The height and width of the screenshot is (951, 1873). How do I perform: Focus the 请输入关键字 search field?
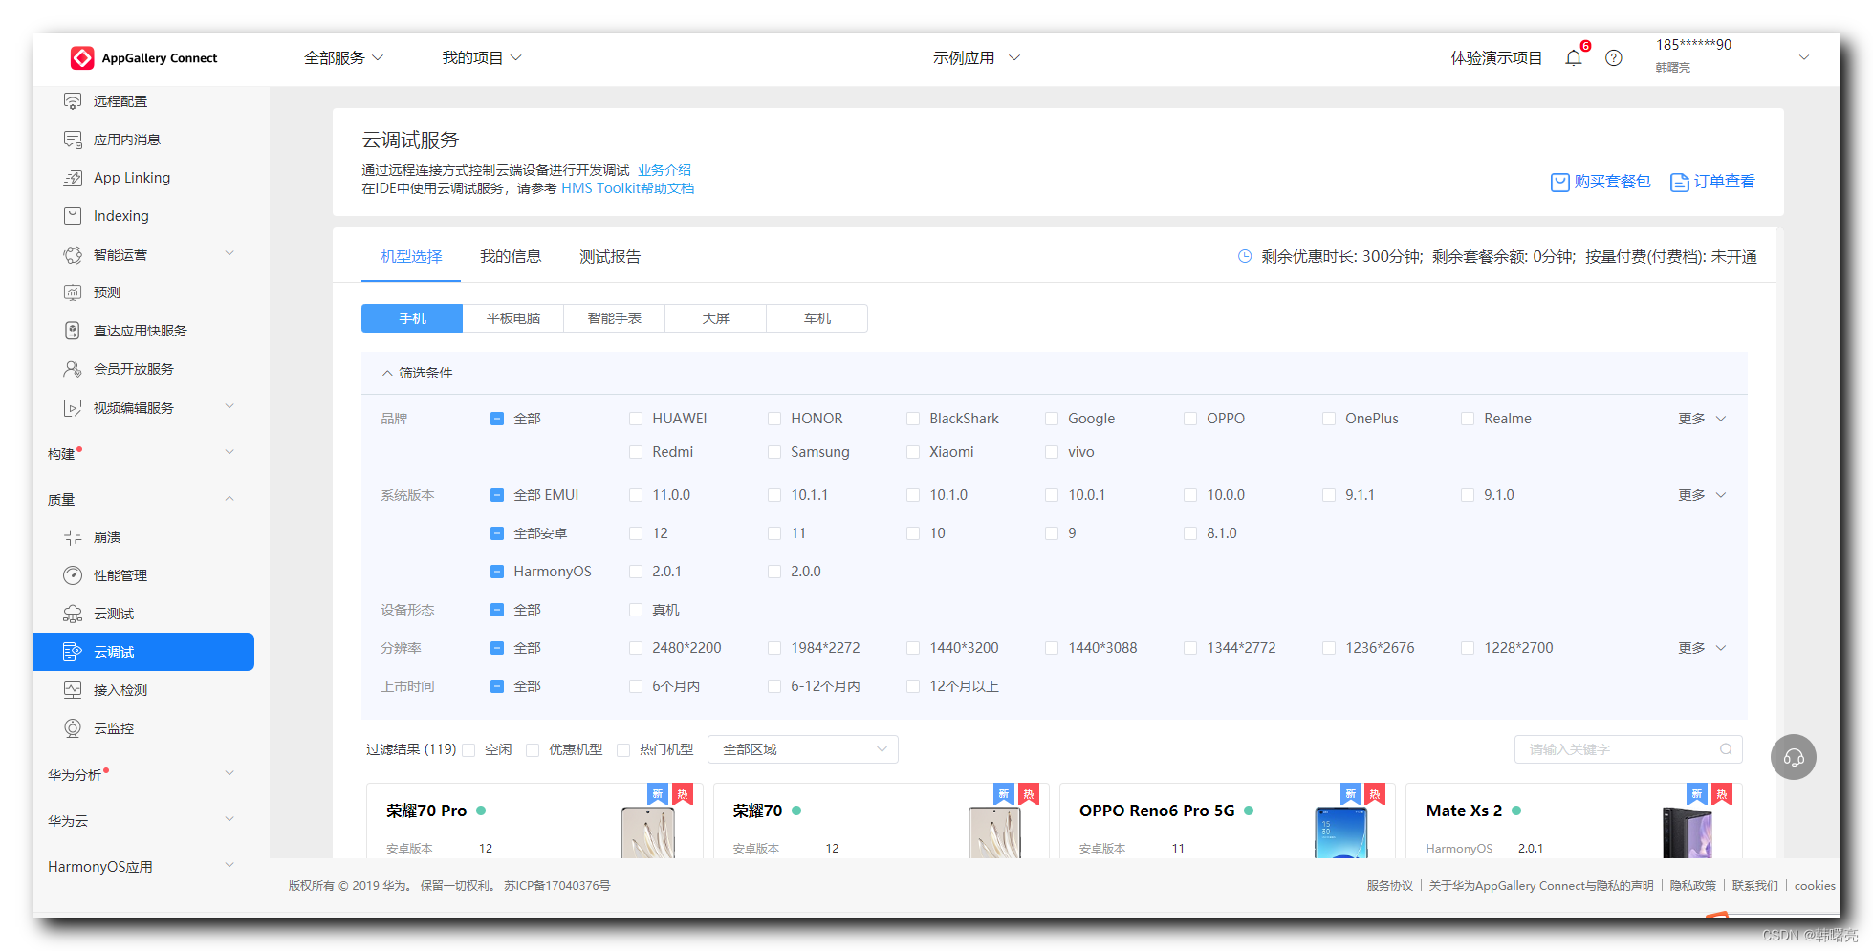[x=1628, y=749]
